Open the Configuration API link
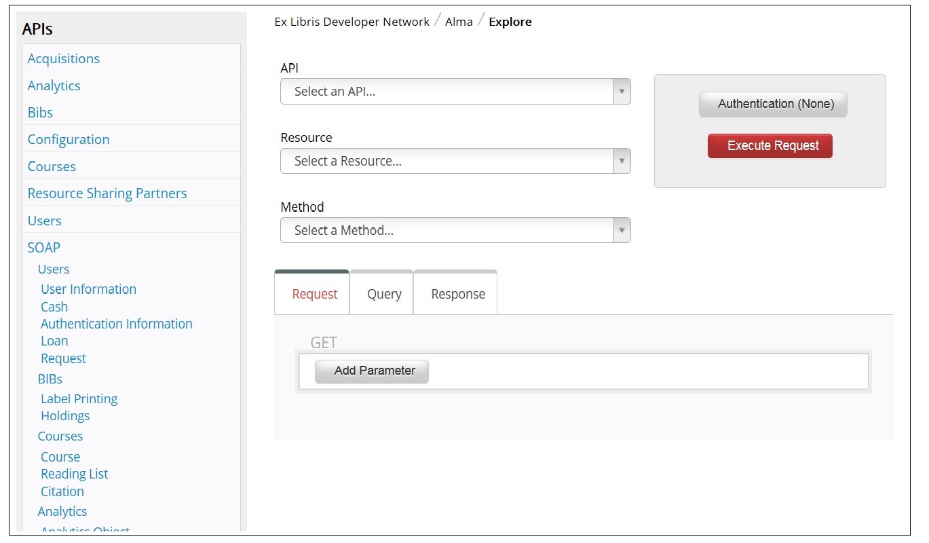Screen dimensions: 929x543 (x=68, y=139)
